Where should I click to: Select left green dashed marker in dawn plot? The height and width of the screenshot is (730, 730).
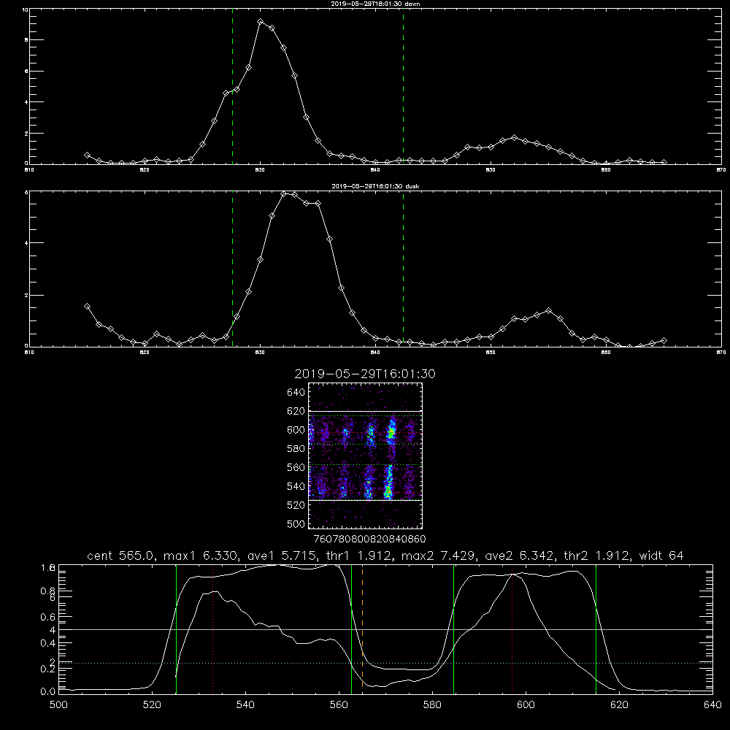[x=232, y=86]
